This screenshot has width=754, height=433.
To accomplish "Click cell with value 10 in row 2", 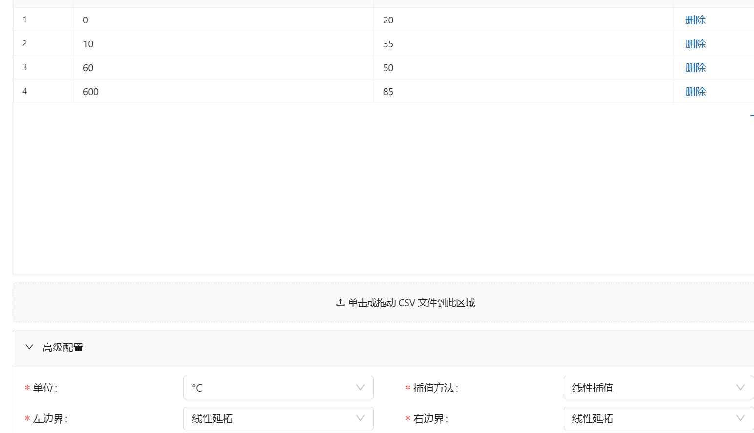I will (224, 44).
